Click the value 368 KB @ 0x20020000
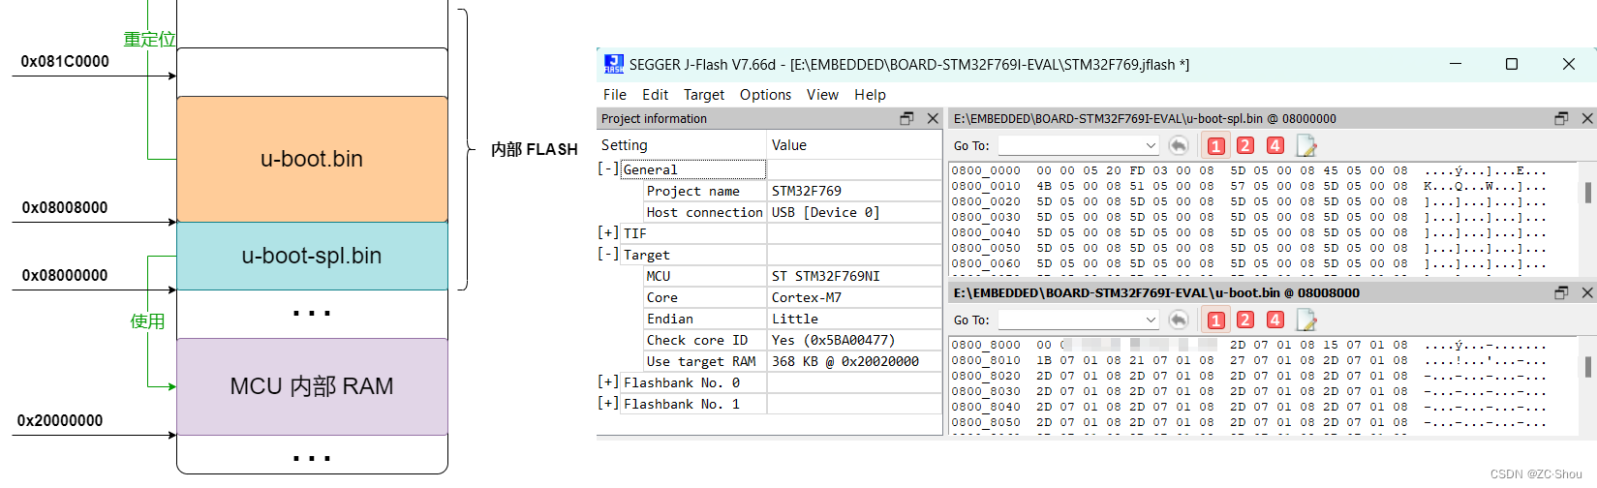The height and width of the screenshot is (488, 1597). 845,361
